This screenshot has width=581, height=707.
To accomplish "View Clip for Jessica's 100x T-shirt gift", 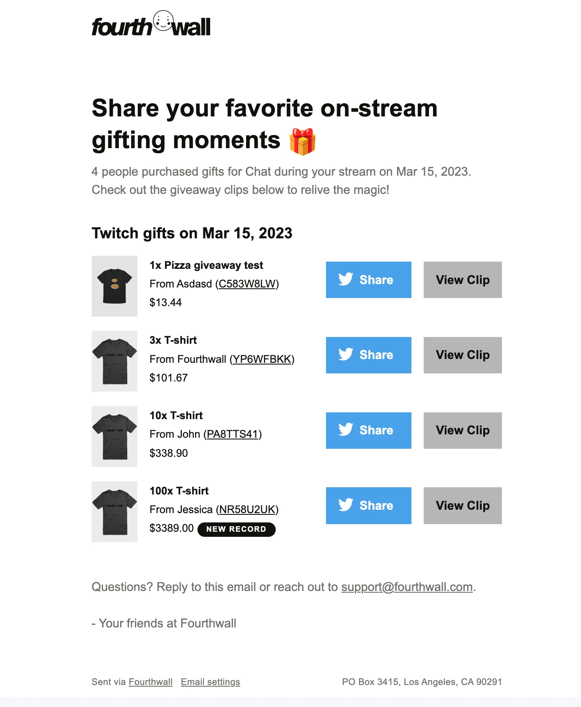I will point(462,505).
